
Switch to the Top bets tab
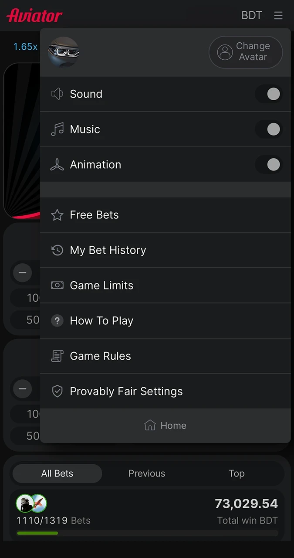(x=237, y=473)
